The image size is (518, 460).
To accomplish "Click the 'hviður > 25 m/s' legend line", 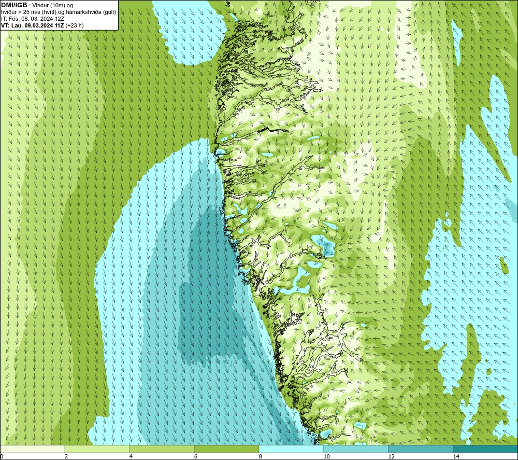I will point(59,12).
